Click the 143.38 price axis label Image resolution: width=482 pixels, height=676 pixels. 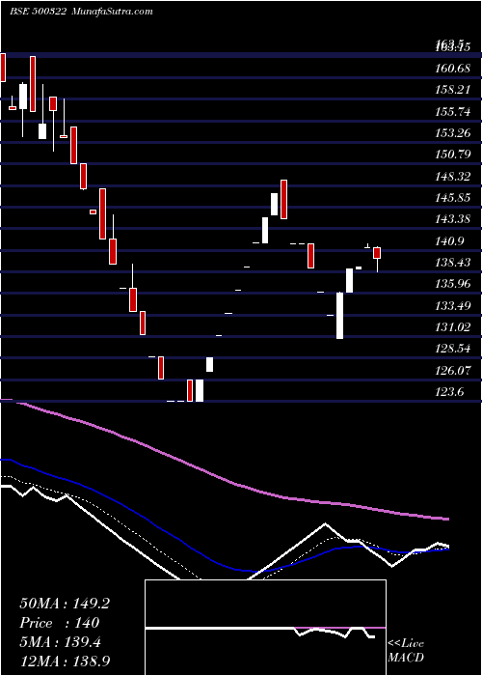click(x=453, y=219)
